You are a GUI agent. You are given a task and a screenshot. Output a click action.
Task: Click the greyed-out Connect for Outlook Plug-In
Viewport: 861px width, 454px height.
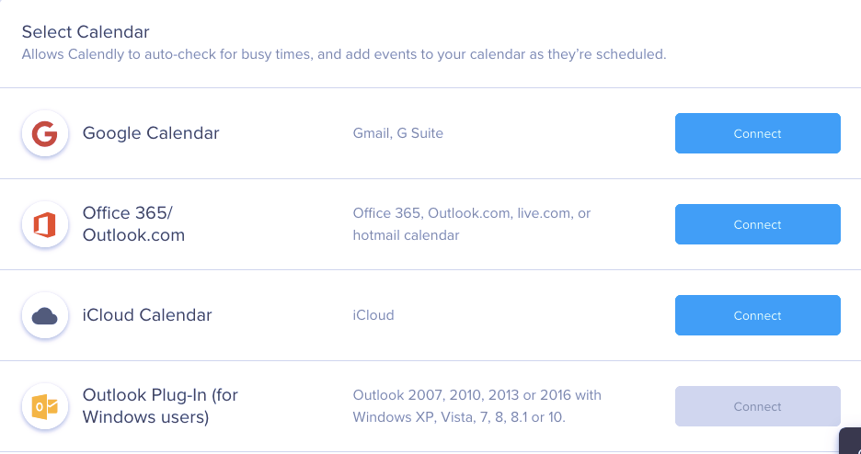[x=757, y=406]
